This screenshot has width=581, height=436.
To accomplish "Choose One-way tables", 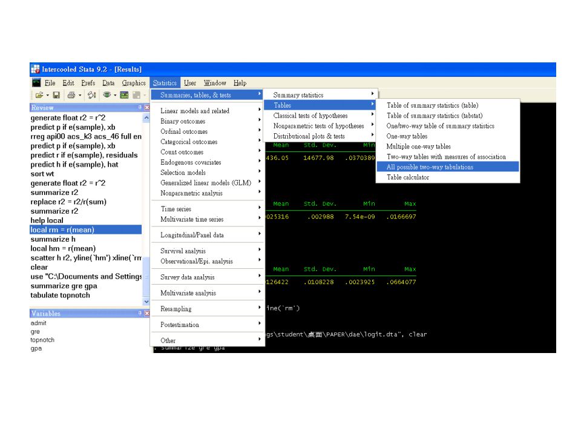I will coord(448,136).
